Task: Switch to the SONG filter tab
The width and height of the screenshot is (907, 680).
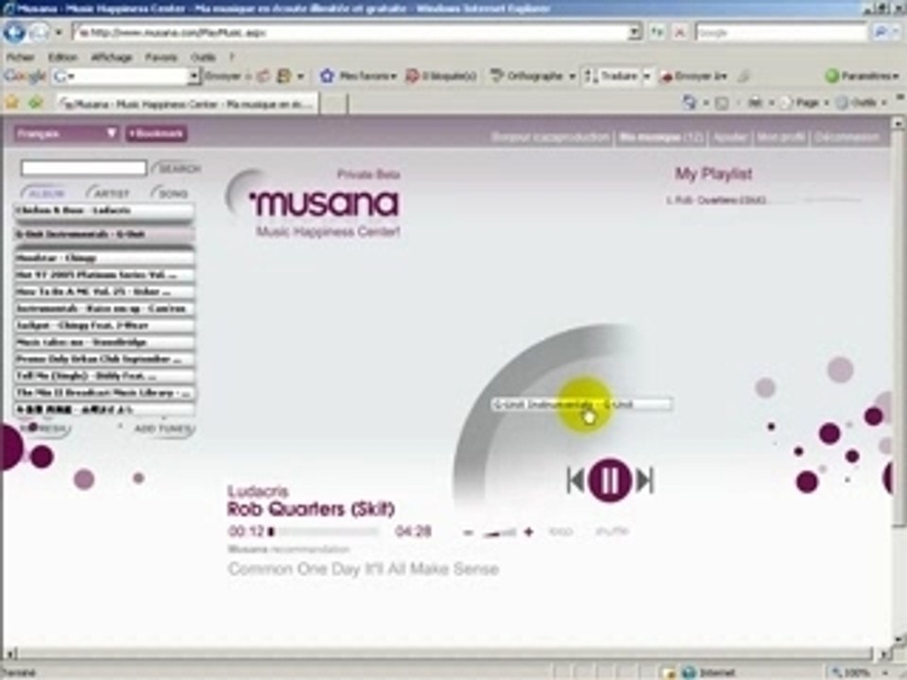Action: 171,193
